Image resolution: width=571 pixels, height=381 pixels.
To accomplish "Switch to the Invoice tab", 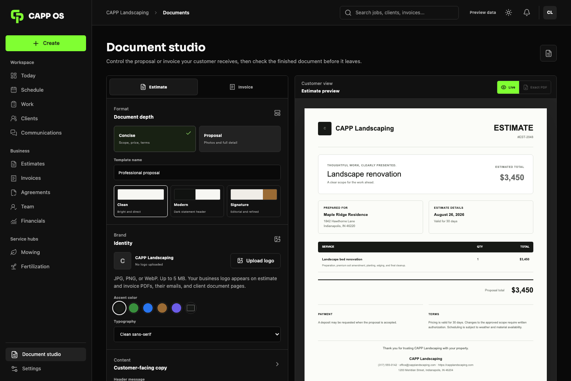I will pyautogui.click(x=241, y=87).
